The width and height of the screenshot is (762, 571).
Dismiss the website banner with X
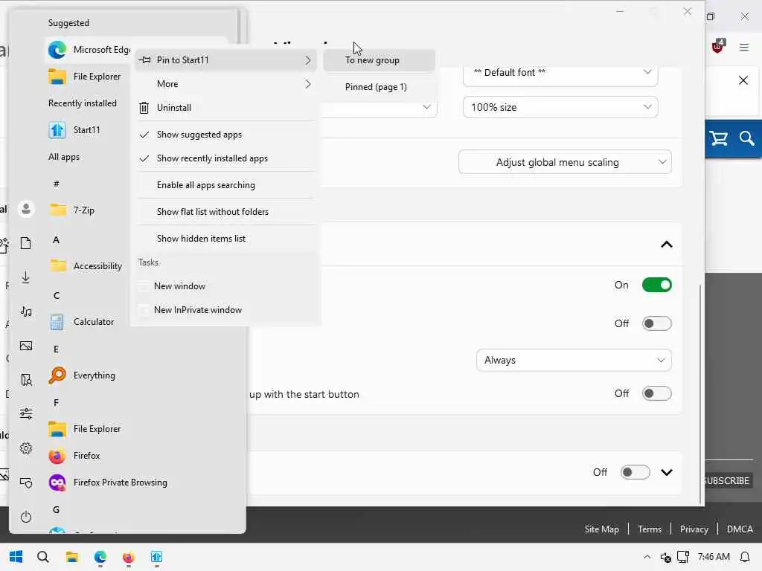pos(743,80)
